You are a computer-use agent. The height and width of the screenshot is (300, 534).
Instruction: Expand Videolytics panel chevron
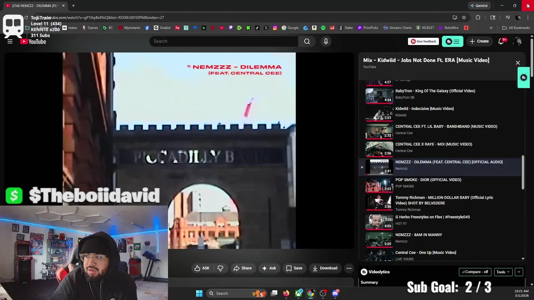pos(519,272)
